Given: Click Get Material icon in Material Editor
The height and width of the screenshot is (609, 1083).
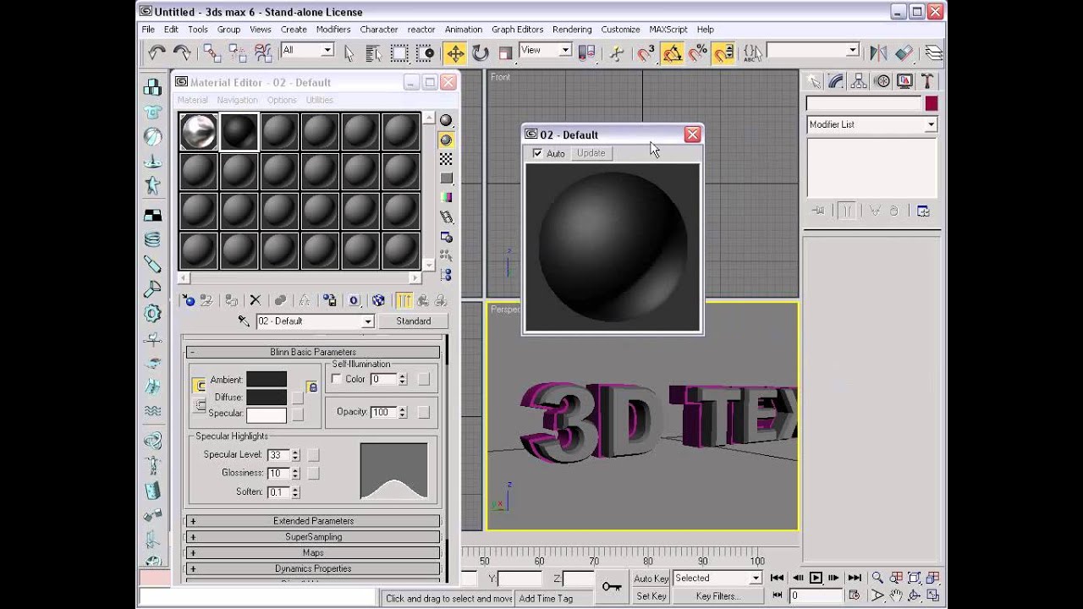Looking at the screenshot, I should pos(189,300).
